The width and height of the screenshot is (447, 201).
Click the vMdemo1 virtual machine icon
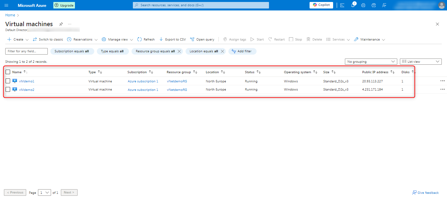point(15,81)
